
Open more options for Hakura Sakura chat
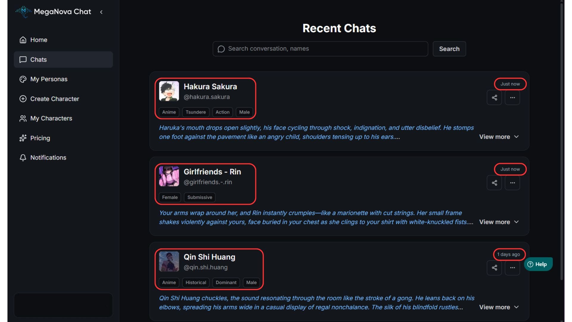coord(512,97)
